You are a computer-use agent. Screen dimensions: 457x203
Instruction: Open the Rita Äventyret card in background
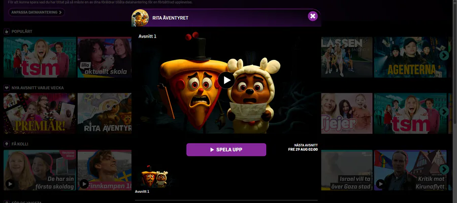104,113
